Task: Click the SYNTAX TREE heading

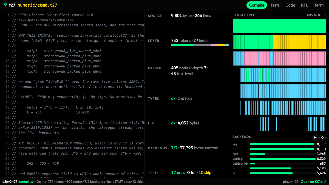Action: [244, 15]
